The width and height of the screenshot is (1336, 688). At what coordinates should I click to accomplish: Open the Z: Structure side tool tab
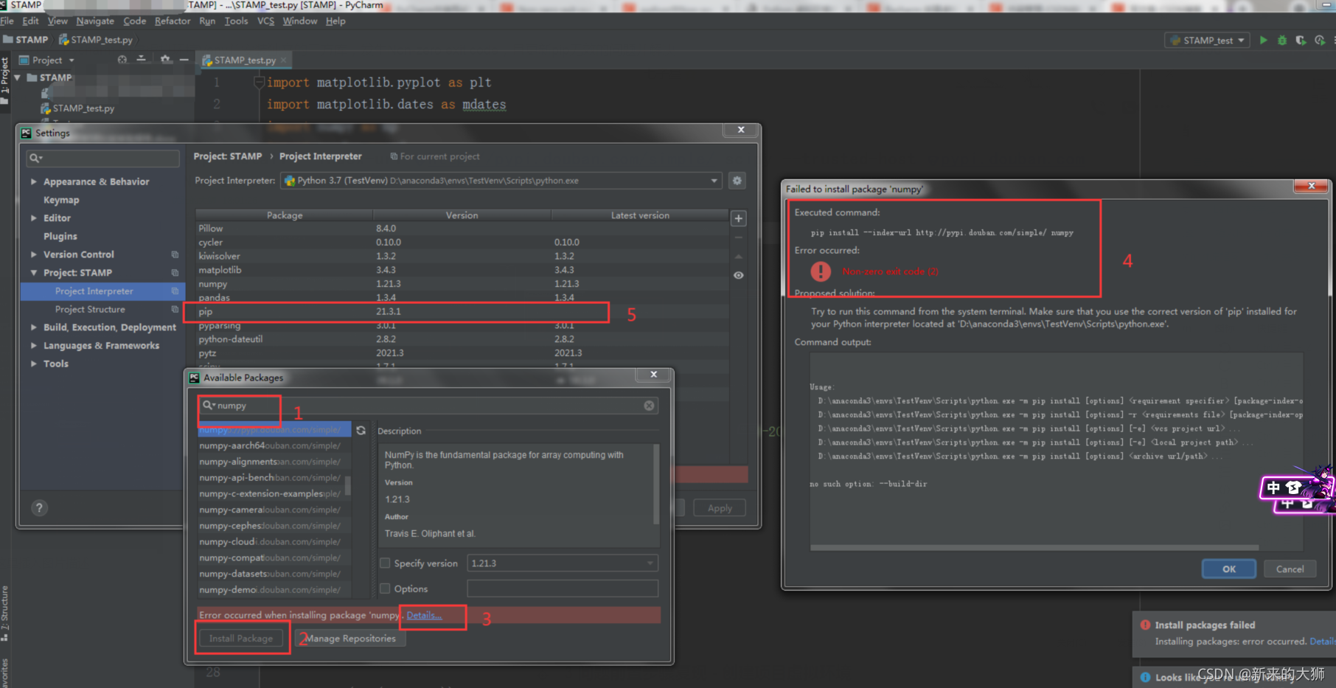pyautogui.click(x=4, y=612)
